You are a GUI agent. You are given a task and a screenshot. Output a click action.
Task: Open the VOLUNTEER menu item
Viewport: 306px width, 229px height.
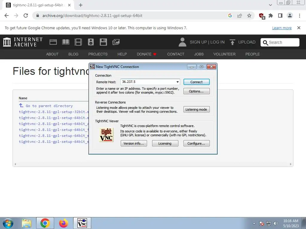click(224, 54)
